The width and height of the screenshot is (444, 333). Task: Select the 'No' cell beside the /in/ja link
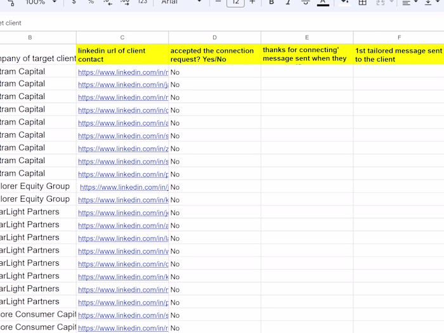pos(214,84)
